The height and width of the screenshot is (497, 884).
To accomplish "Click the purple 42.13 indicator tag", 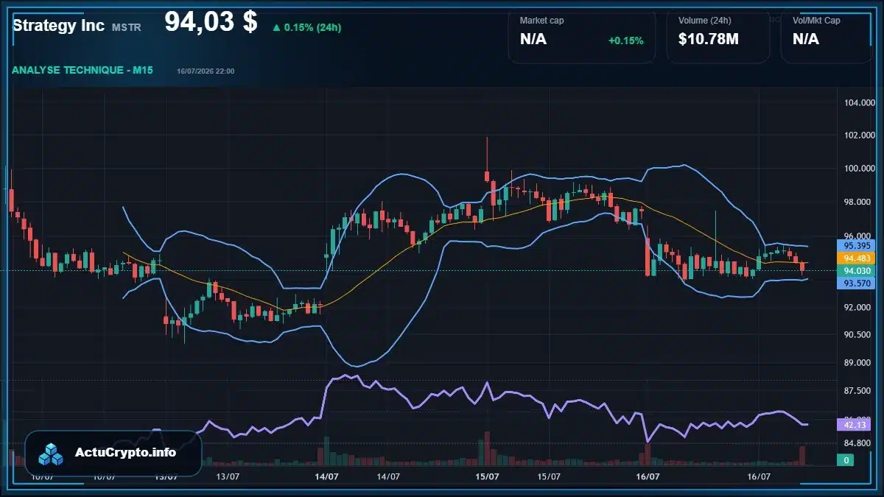I will (x=857, y=424).
